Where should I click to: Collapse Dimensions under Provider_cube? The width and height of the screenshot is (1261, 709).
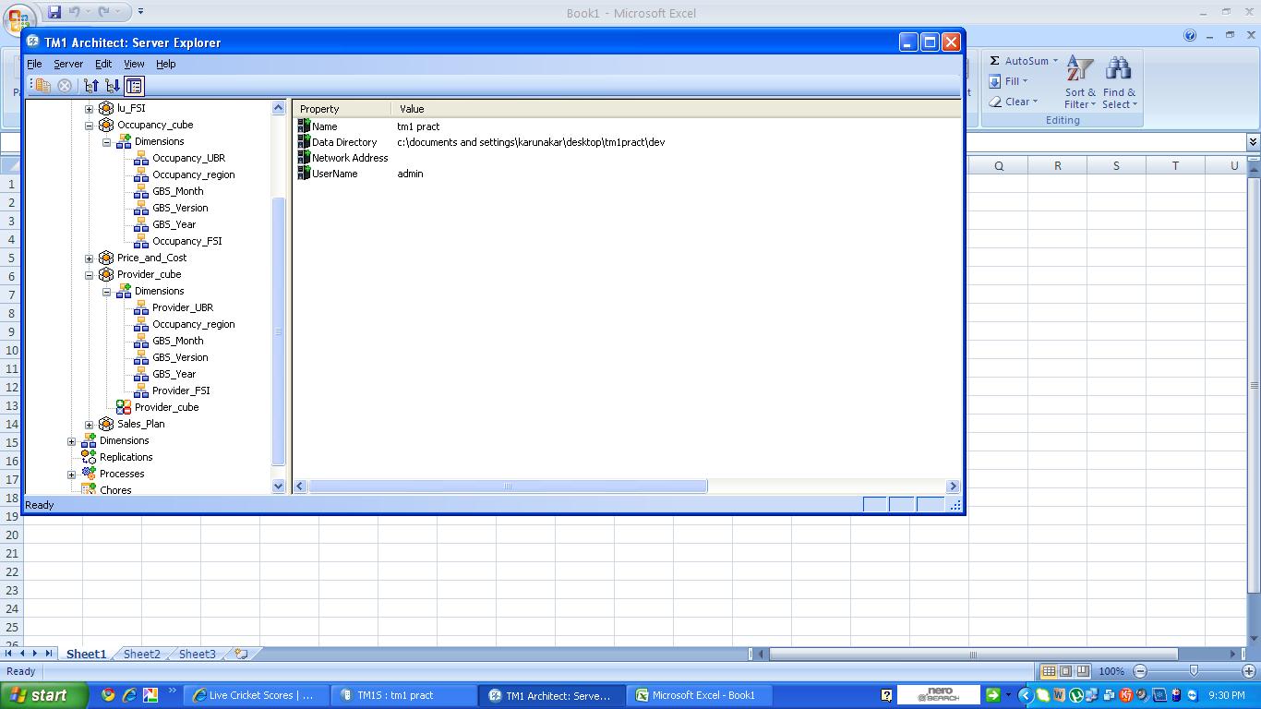[107, 291]
